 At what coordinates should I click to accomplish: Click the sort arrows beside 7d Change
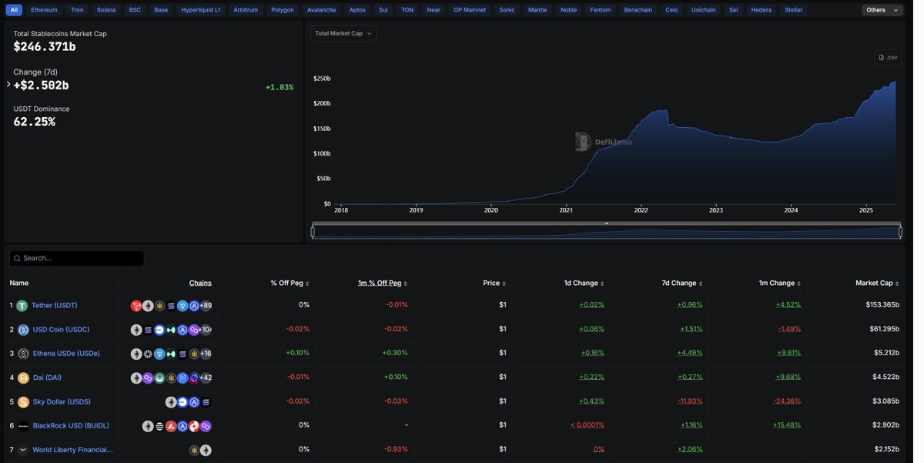click(x=701, y=284)
